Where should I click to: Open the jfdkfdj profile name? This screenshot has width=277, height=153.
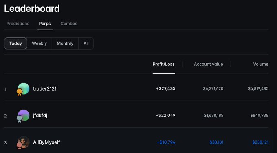coord(40,116)
